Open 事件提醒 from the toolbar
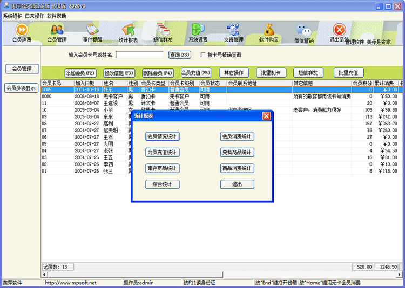The height and width of the screenshot is (288, 405). (93, 32)
